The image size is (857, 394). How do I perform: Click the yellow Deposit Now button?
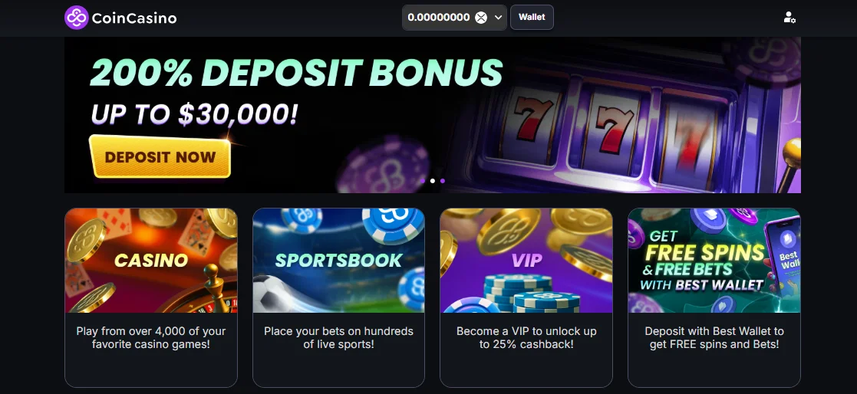(x=160, y=156)
